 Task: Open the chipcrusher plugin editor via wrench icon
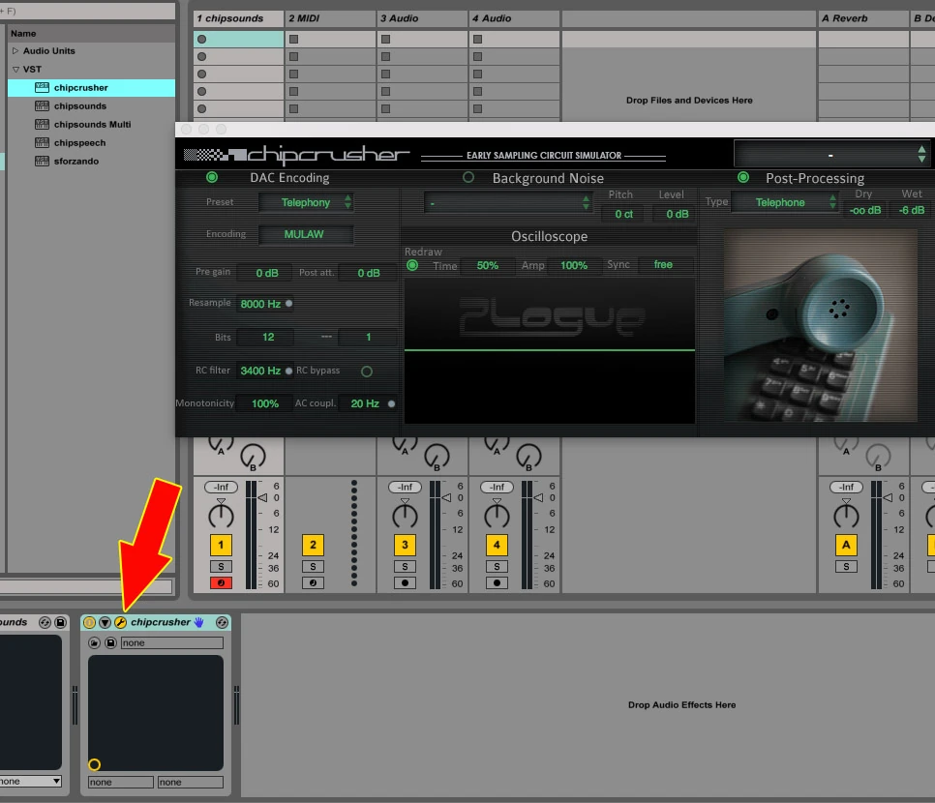119,621
